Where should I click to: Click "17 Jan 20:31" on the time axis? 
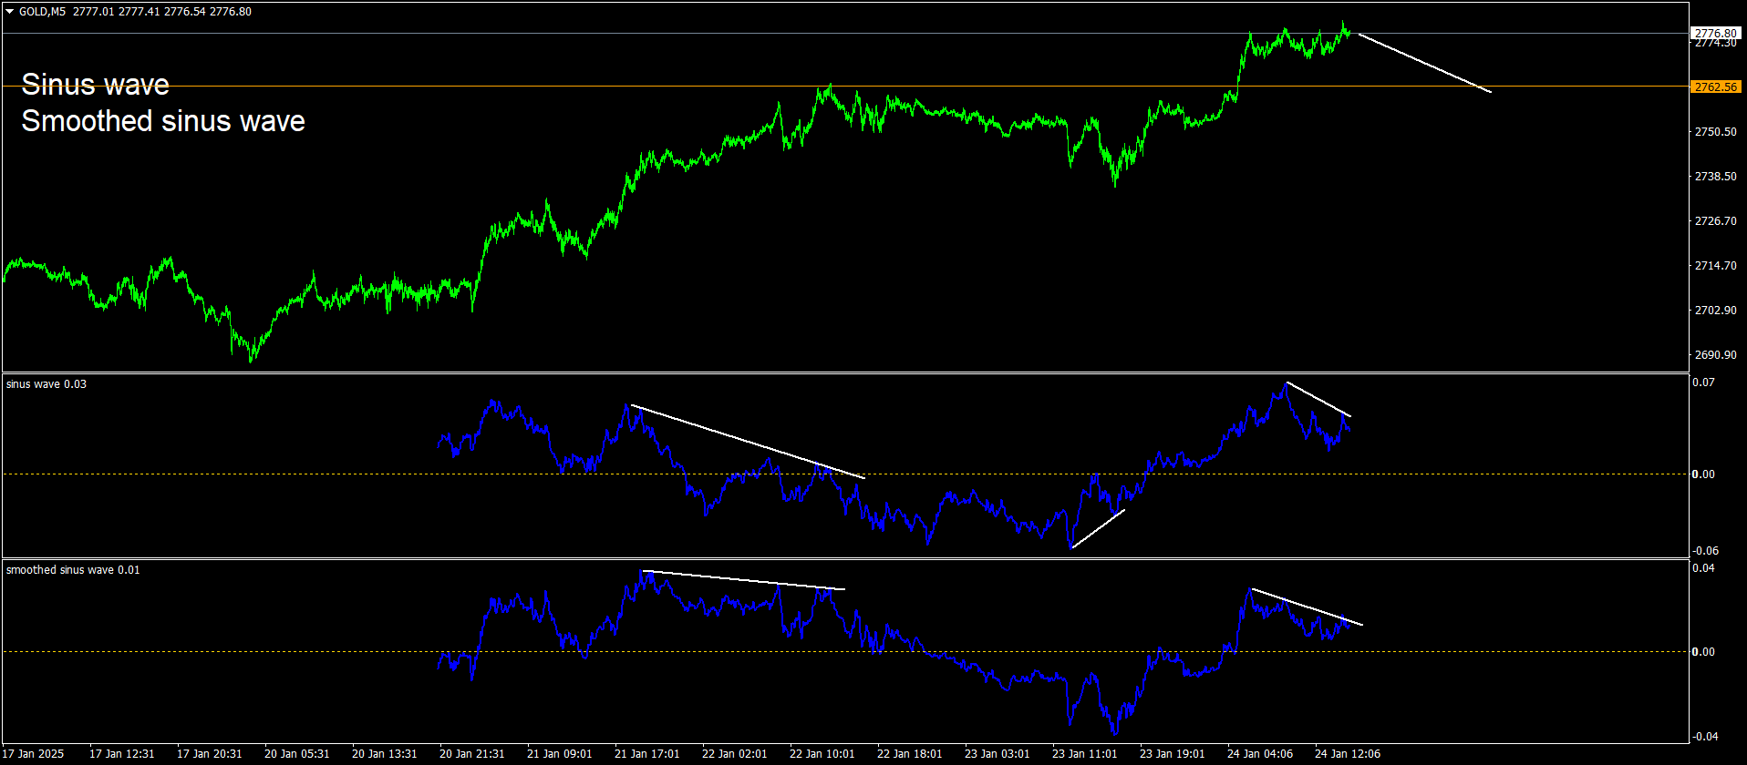[210, 754]
